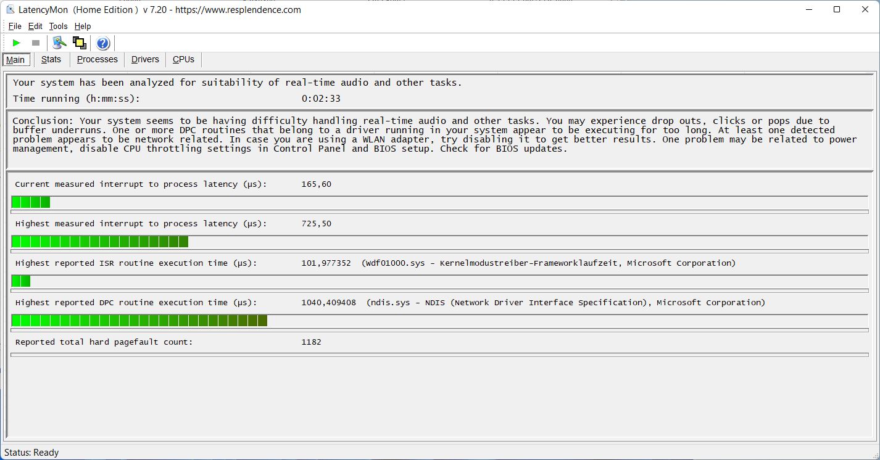Click the highest interrupt to process latency bar
The image size is (880, 460).
[x=100, y=242]
